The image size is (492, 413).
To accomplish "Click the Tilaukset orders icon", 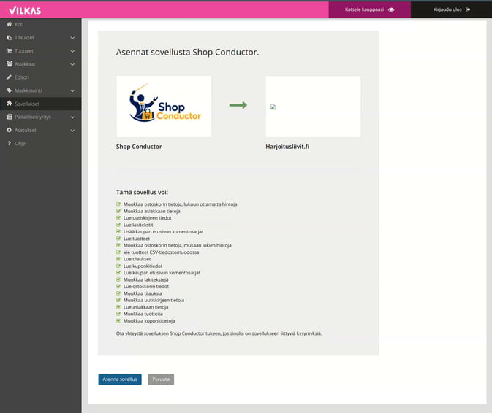I will pyautogui.click(x=9, y=37).
